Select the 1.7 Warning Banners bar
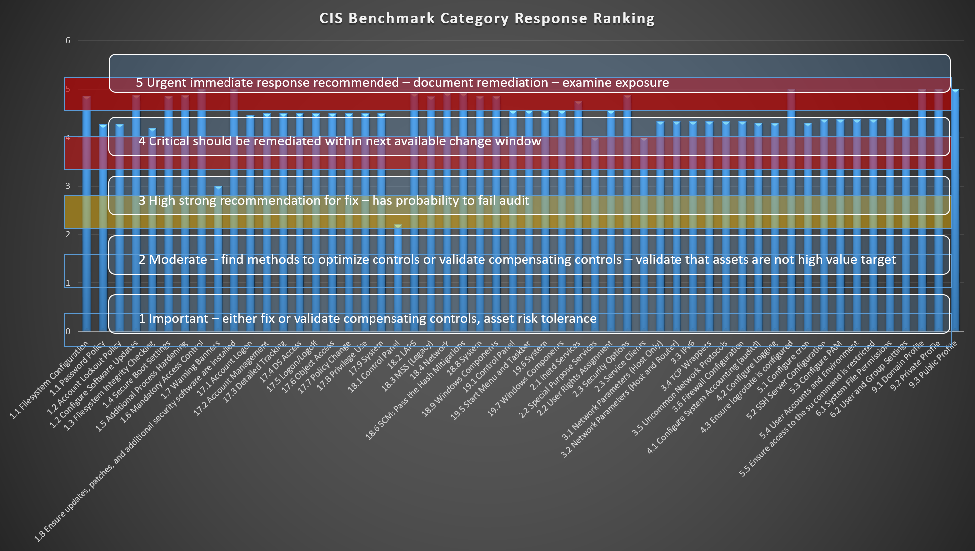 coord(218,259)
